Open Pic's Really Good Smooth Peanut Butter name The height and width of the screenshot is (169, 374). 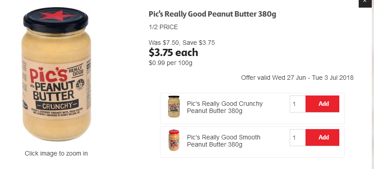pos(223,141)
